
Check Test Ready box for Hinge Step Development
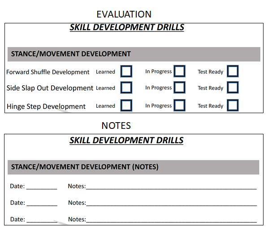pyautogui.click(x=233, y=105)
